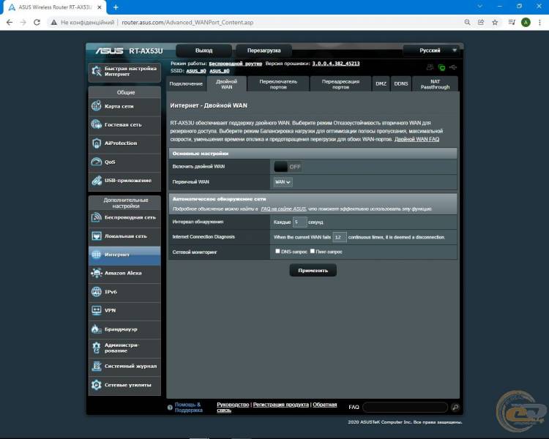Switch to the DMZ tab

(x=381, y=83)
